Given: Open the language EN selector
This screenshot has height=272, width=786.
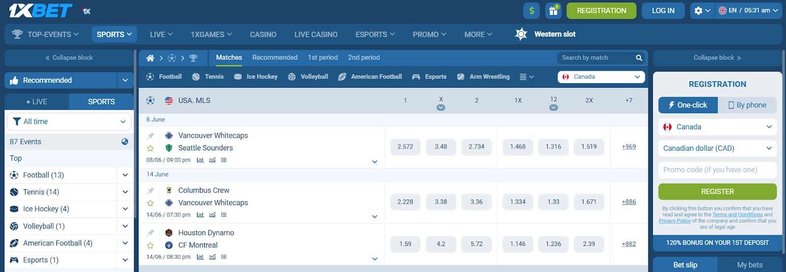Looking at the screenshot, I should point(748,11).
